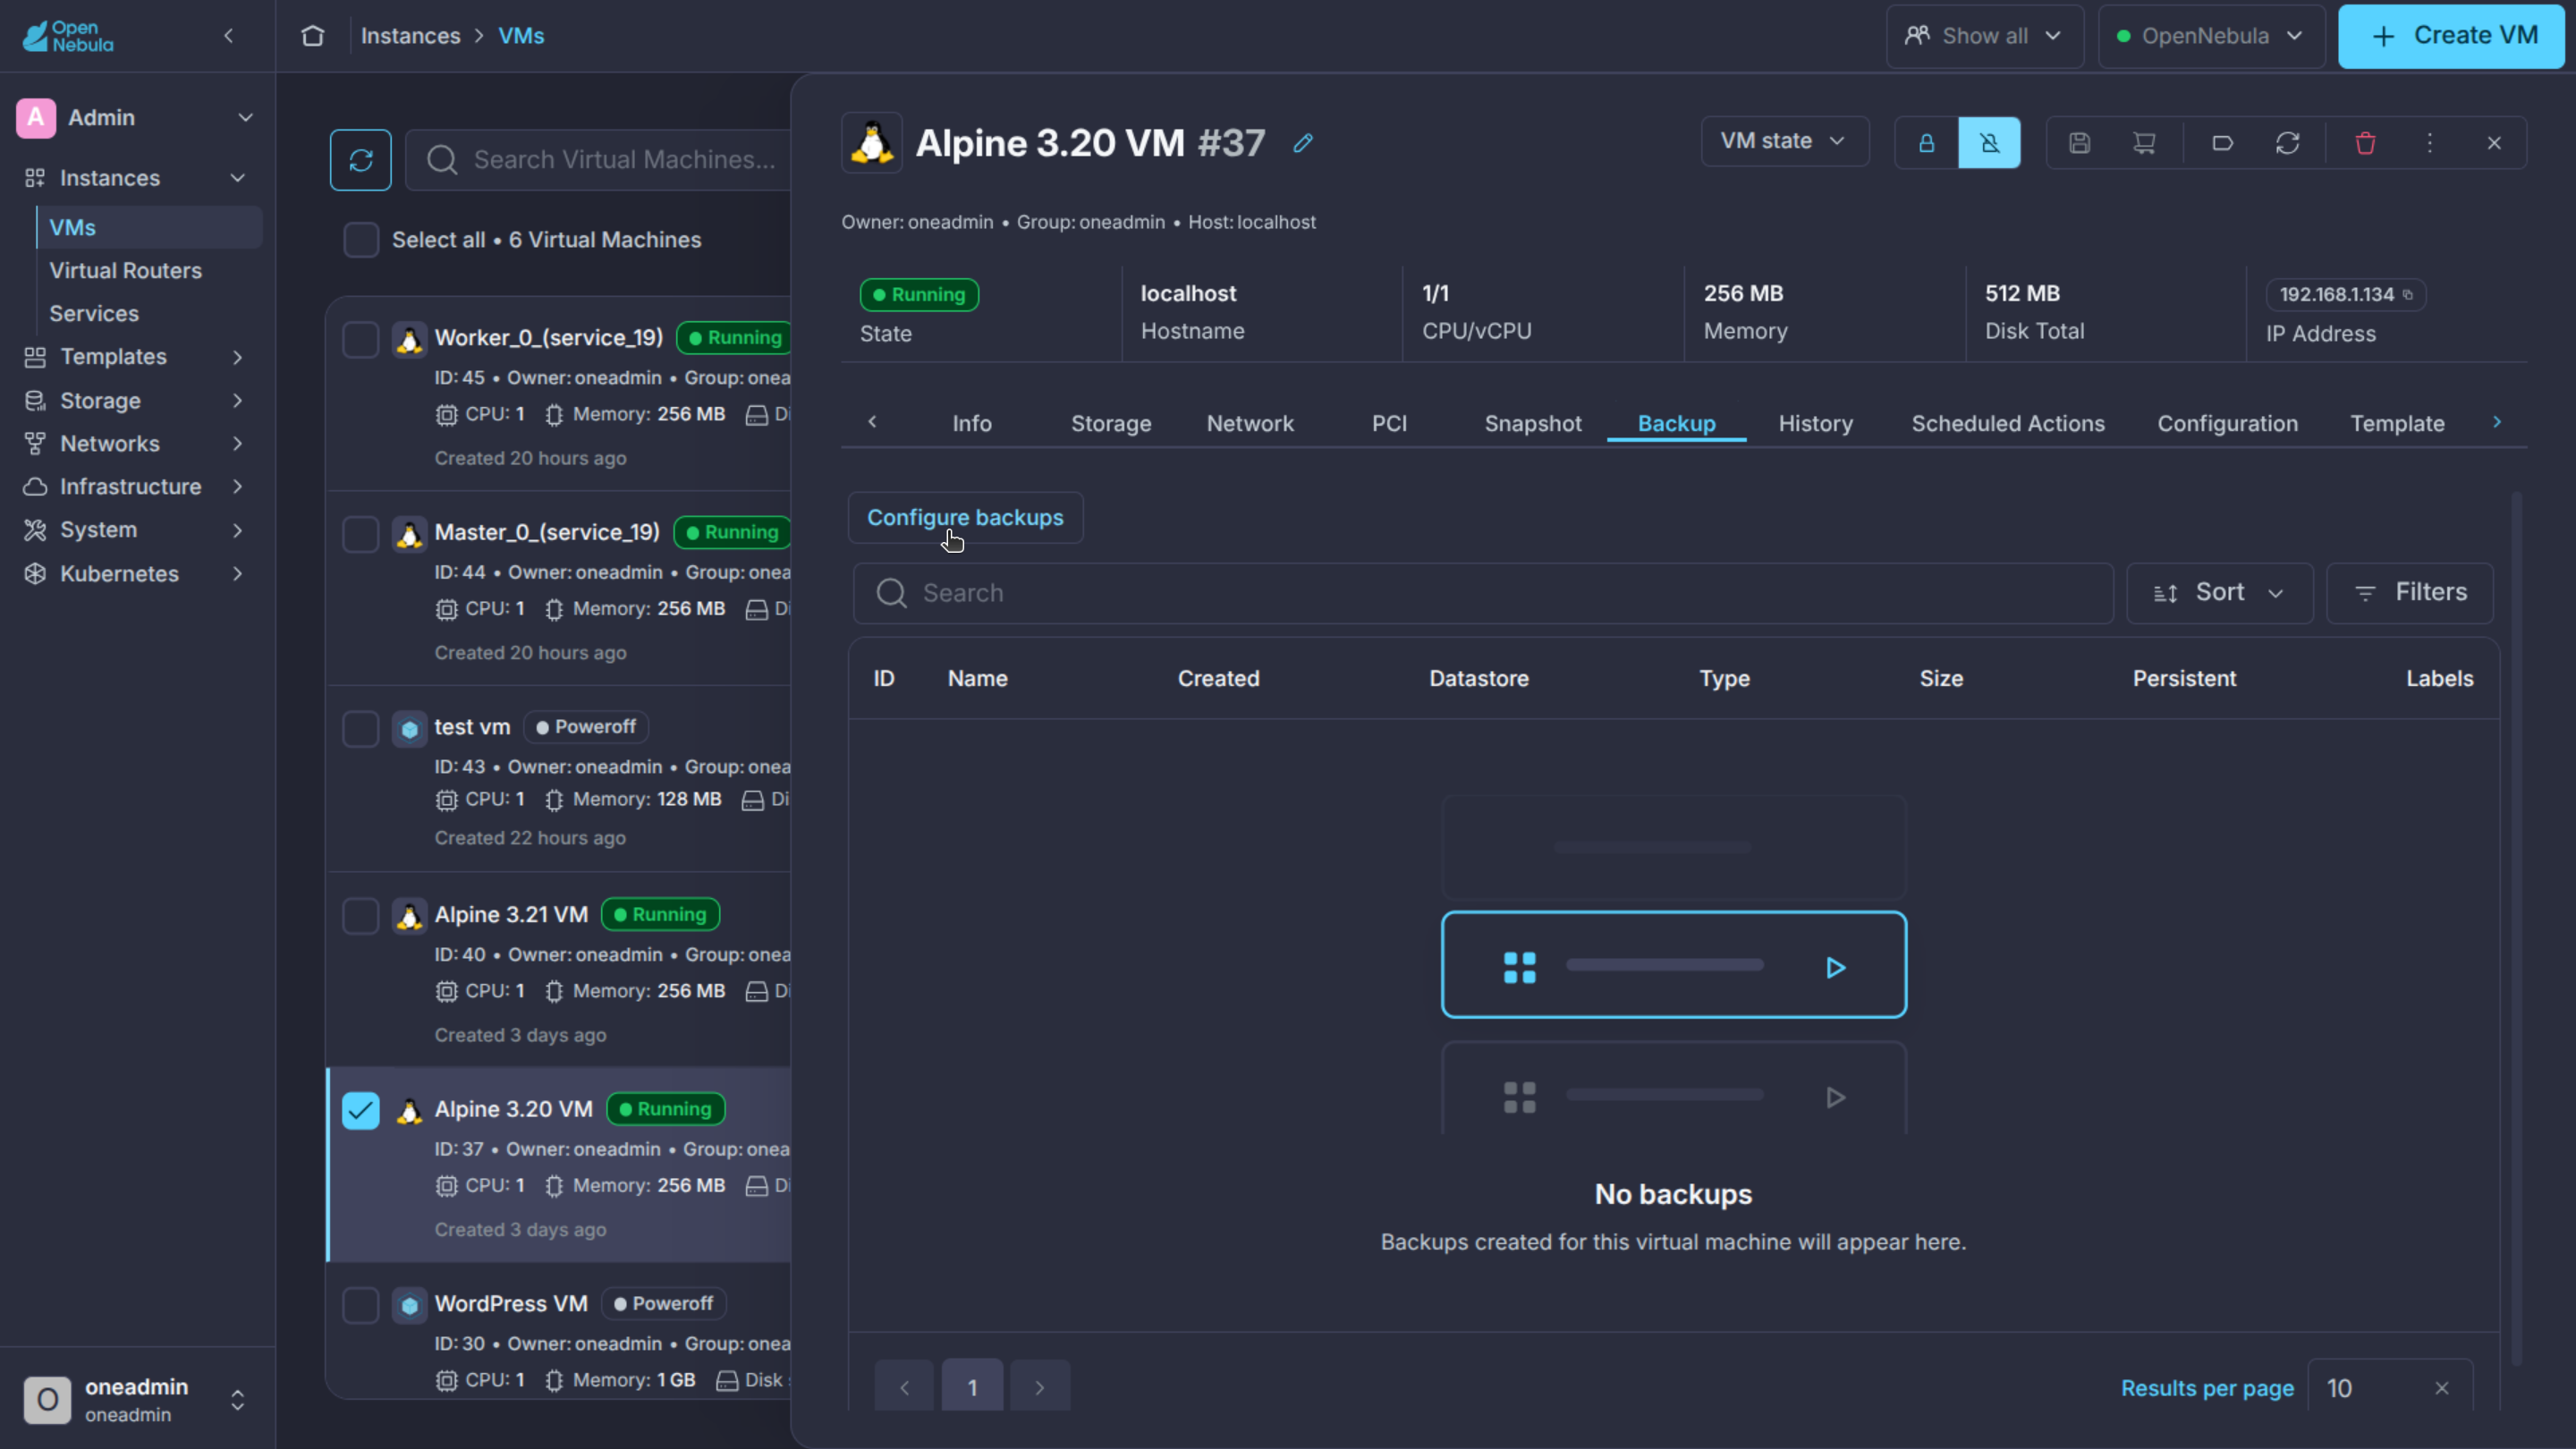Click the Networks sidebar icon
2576x1449 pixels.
[x=35, y=443]
